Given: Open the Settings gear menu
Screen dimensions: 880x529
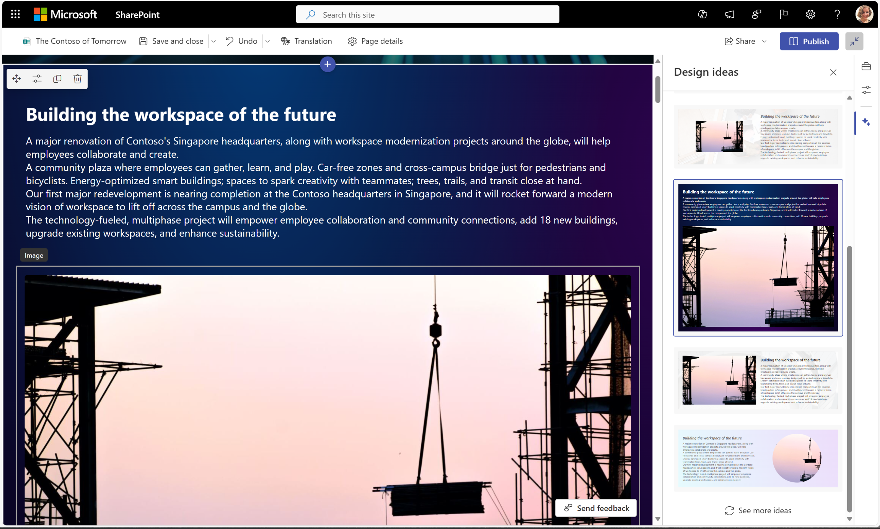Looking at the screenshot, I should pos(811,14).
